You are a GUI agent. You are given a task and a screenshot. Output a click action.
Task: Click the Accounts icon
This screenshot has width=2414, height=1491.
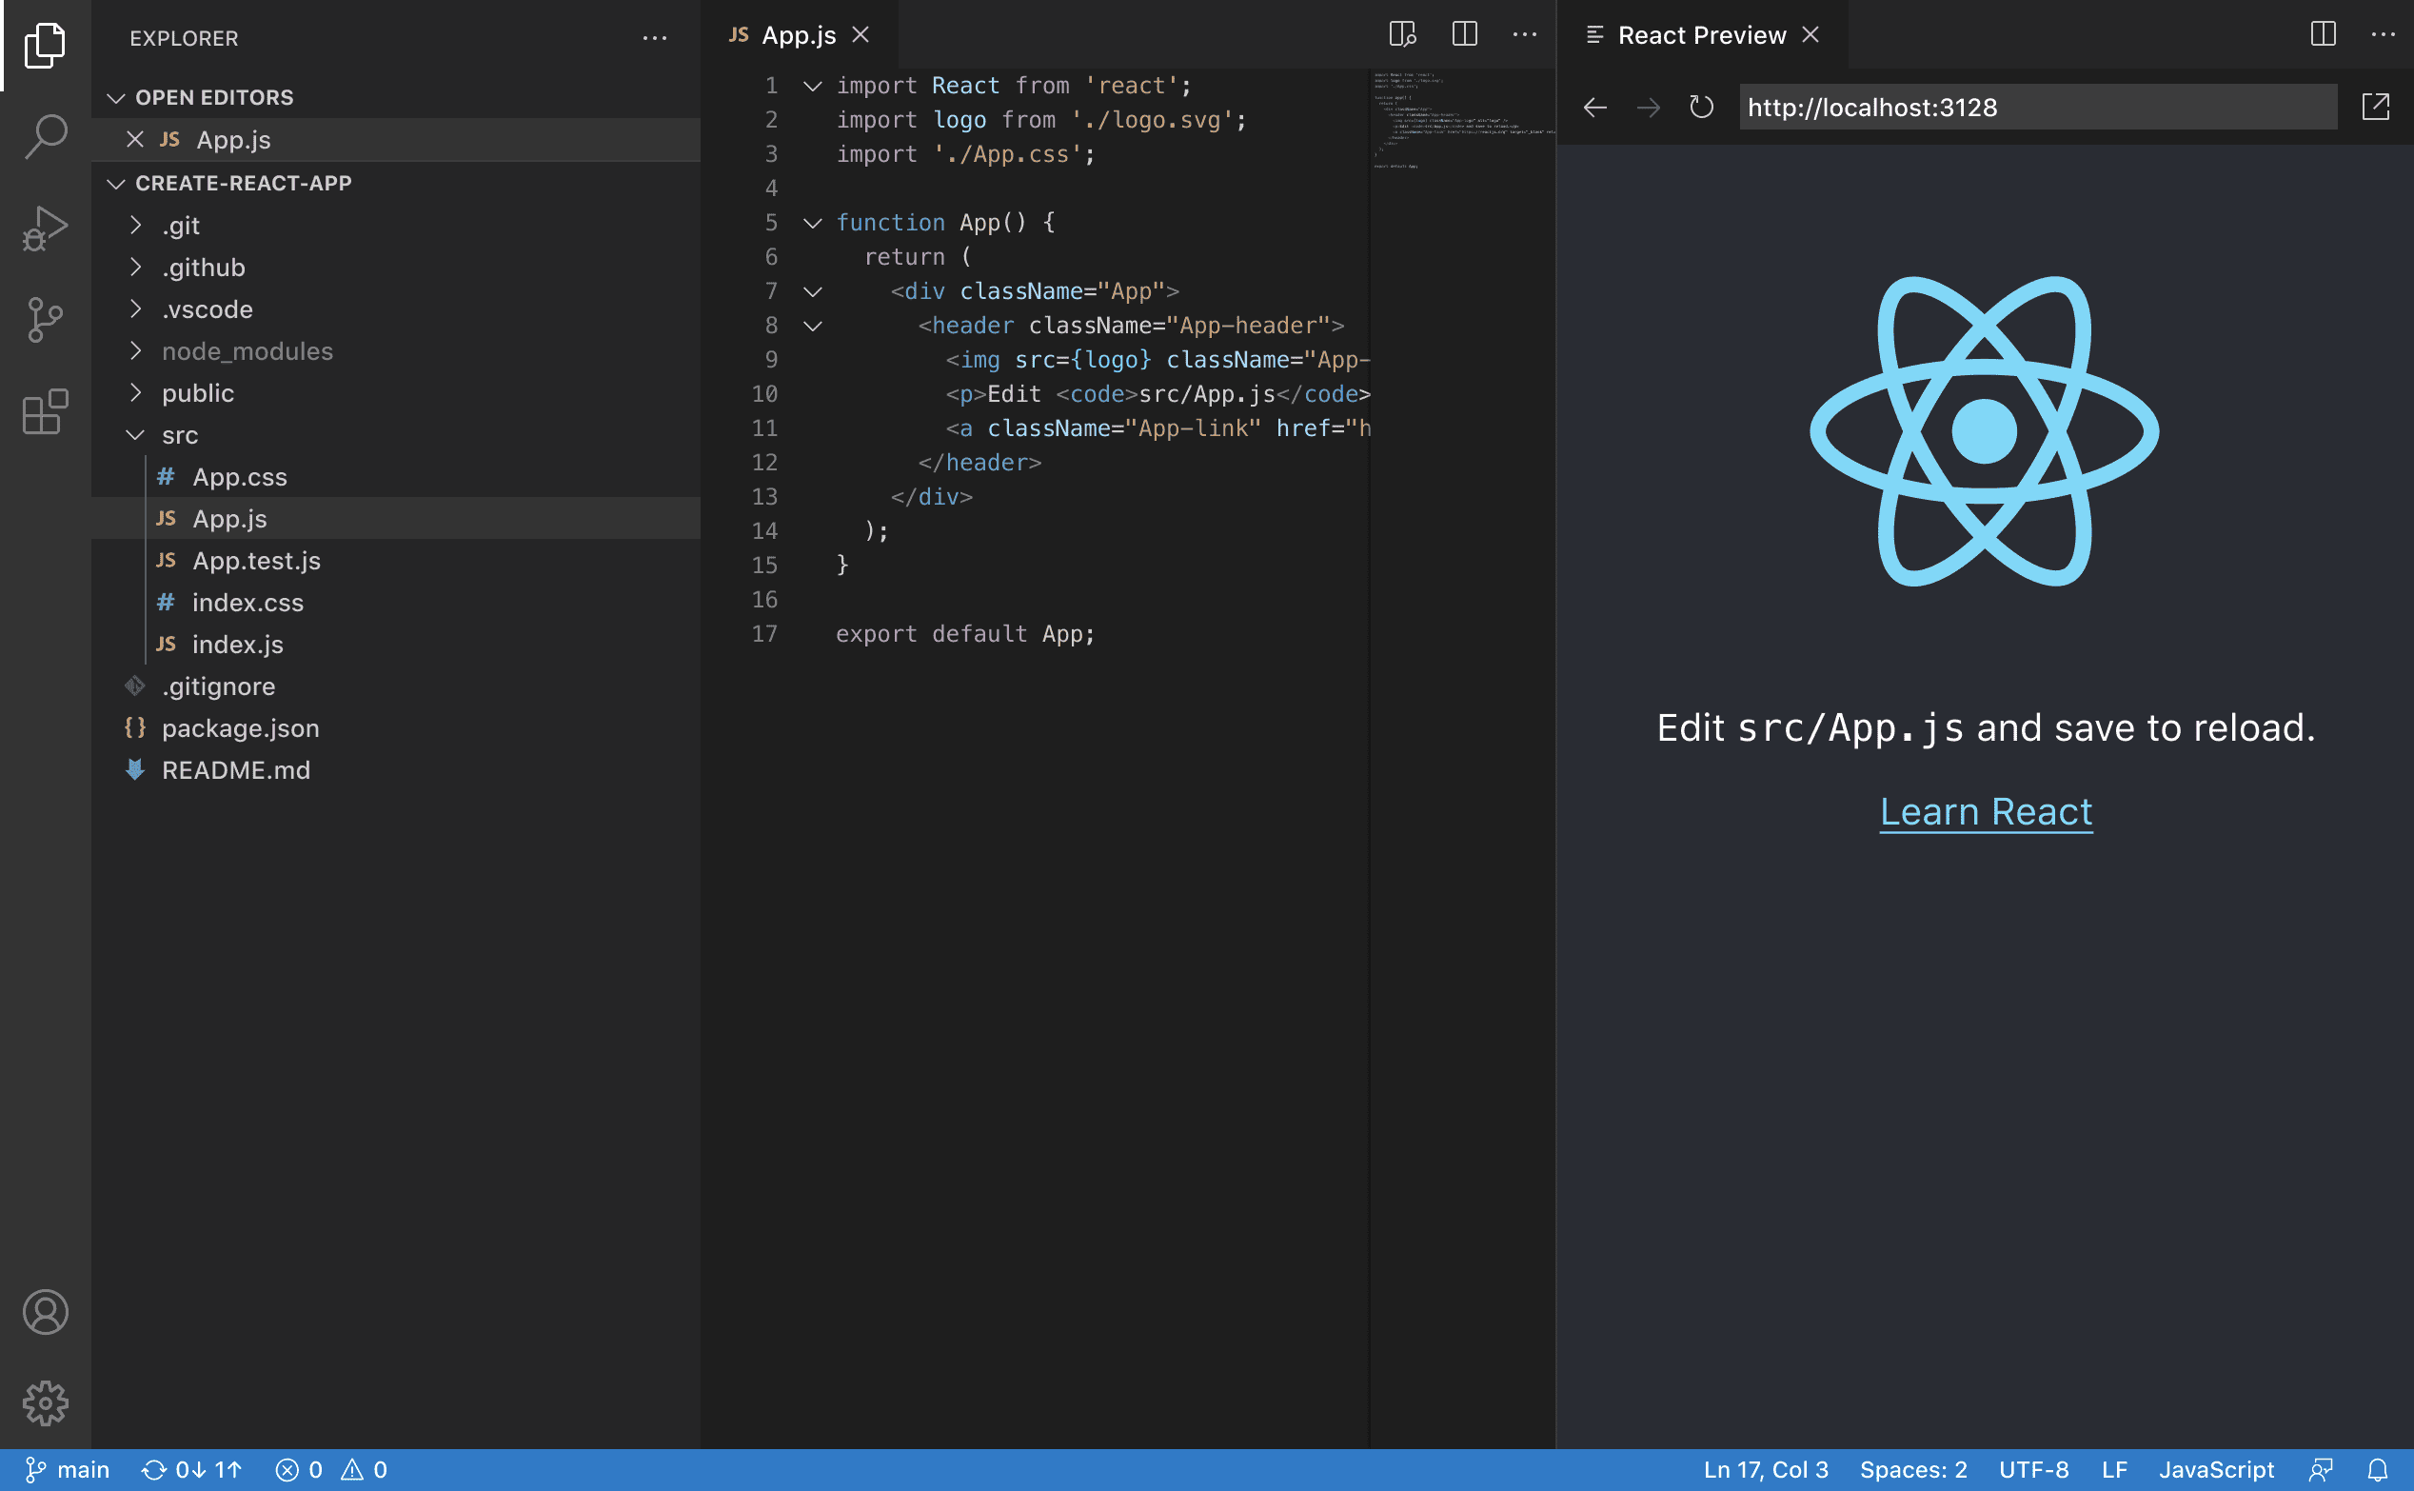click(46, 1313)
